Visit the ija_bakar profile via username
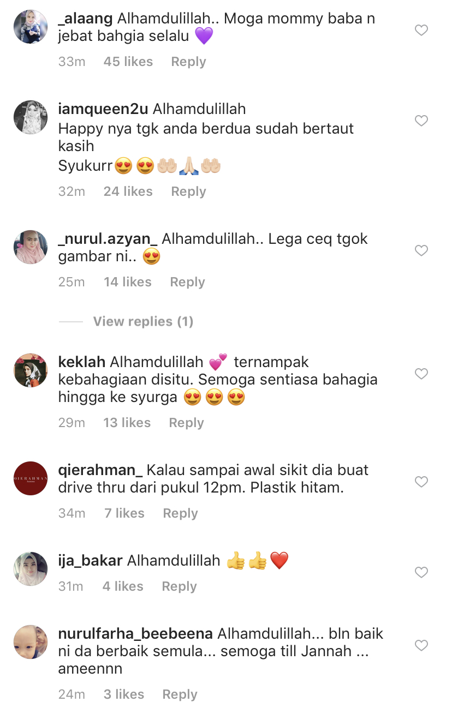The image size is (452, 714). pyautogui.click(x=91, y=561)
